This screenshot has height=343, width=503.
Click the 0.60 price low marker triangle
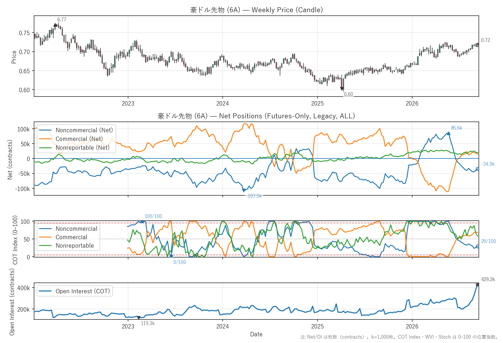point(342,89)
